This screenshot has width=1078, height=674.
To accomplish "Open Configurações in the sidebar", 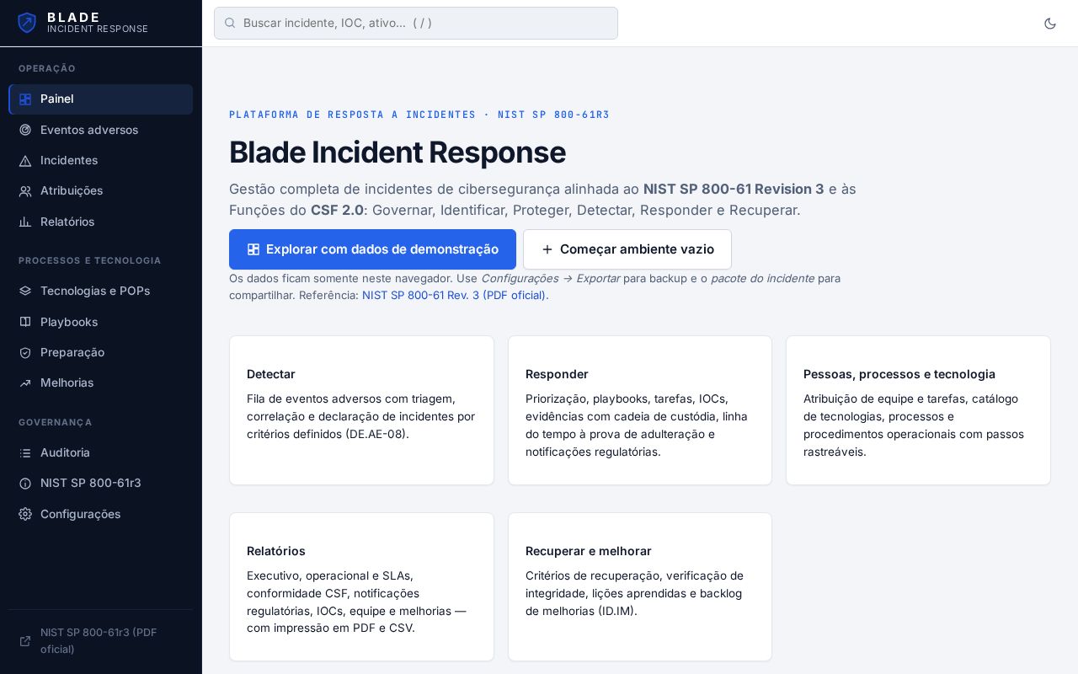I will click(x=100, y=514).
